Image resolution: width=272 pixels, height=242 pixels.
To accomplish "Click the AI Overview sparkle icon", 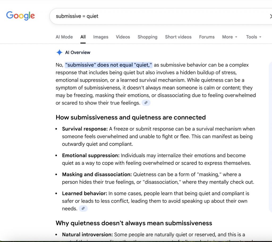I will (x=59, y=52).
